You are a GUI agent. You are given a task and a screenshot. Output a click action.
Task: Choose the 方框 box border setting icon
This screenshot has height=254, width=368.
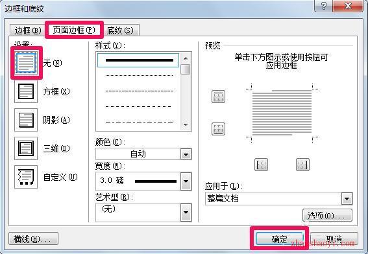click(26, 91)
